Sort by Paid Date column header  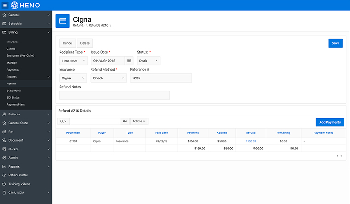162,133
